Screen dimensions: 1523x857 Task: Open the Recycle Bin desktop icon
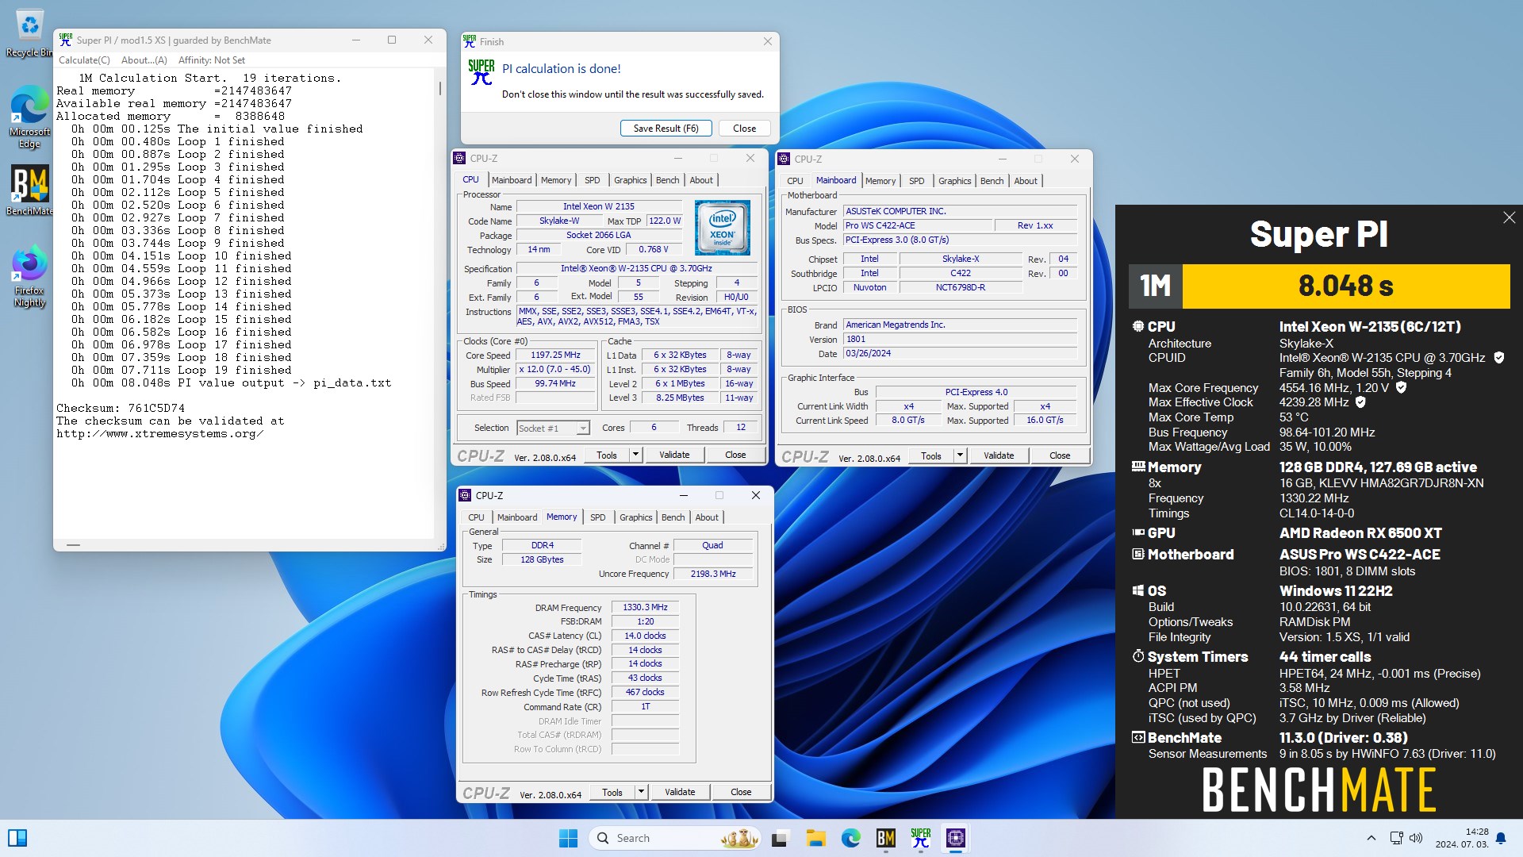pos(29,33)
